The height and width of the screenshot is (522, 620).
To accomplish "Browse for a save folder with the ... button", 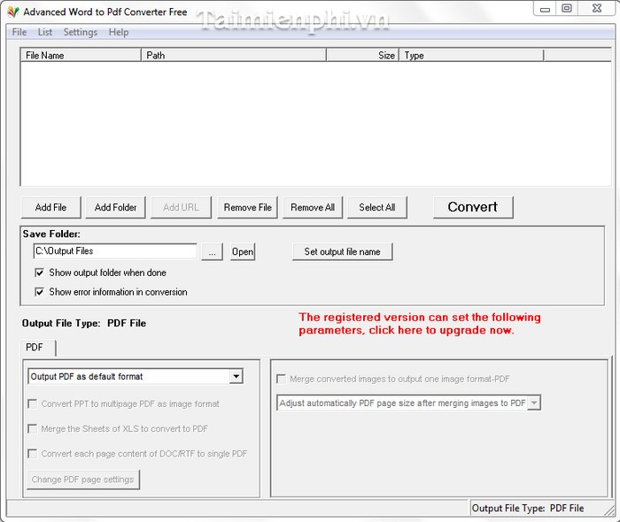I will click(x=212, y=252).
